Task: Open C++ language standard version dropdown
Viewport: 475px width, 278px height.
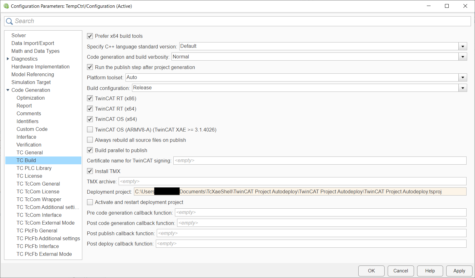Action: [463, 46]
